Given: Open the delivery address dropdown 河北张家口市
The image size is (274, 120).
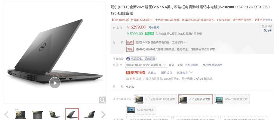Looking at the screenshot, I should coord(146,65).
